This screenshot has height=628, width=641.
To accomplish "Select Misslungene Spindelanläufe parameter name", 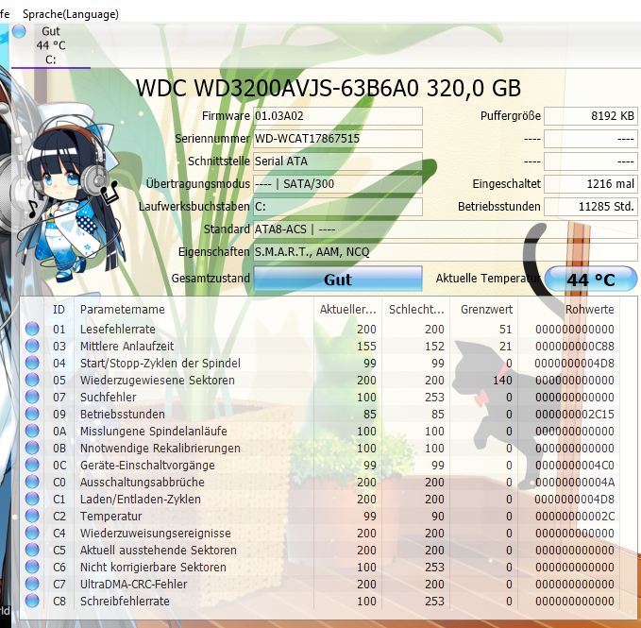I will (153, 432).
